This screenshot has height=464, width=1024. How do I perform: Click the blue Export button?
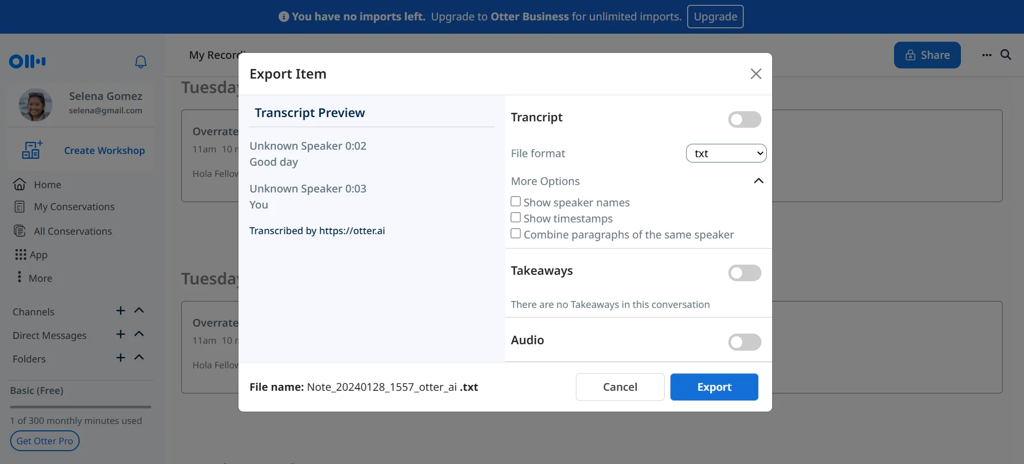point(714,387)
